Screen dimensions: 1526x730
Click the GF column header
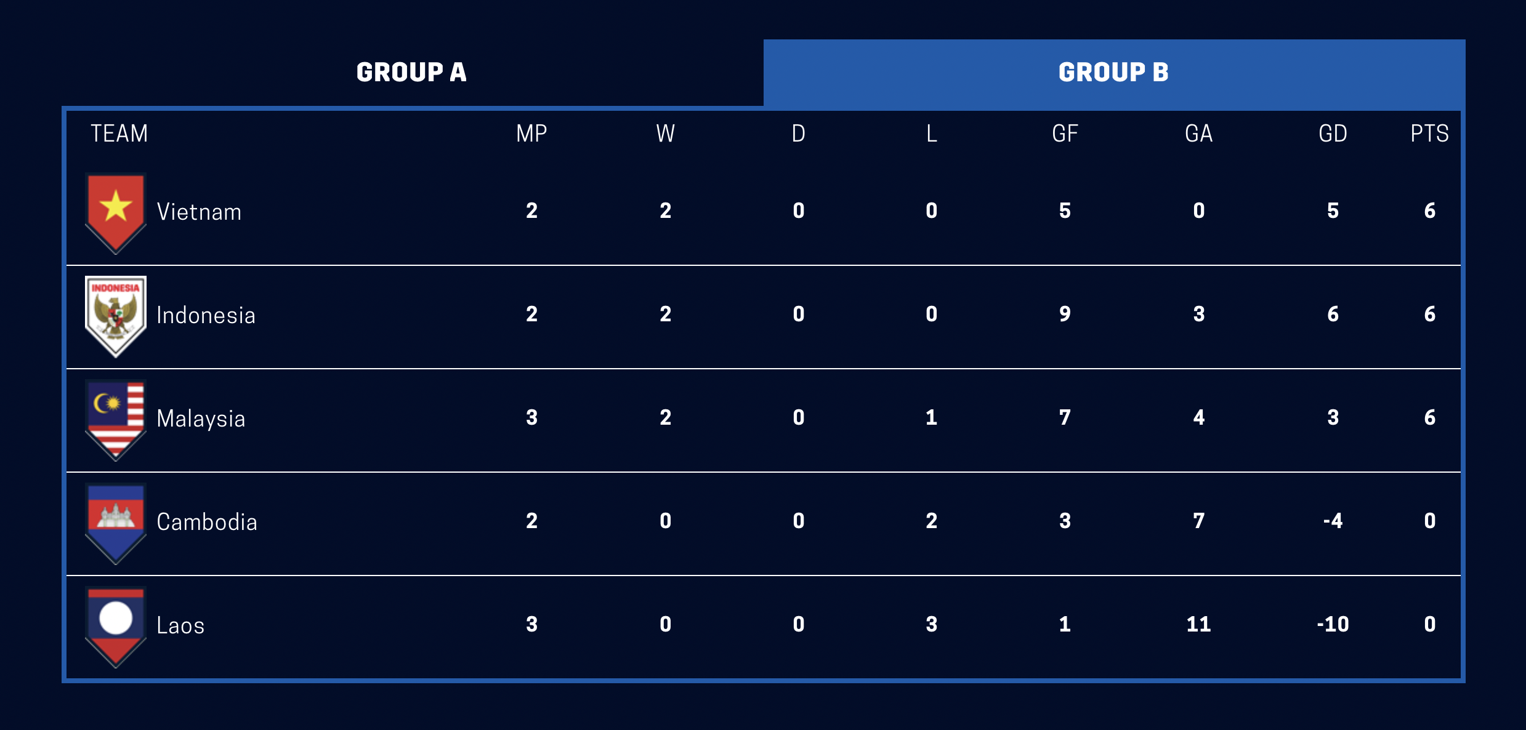click(1065, 134)
